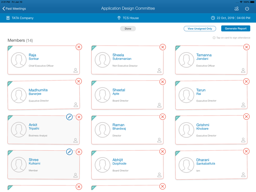Remove Ankit Tripathi with red X
This screenshot has width=256, height=192.
pyautogui.click(x=79, y=117)
